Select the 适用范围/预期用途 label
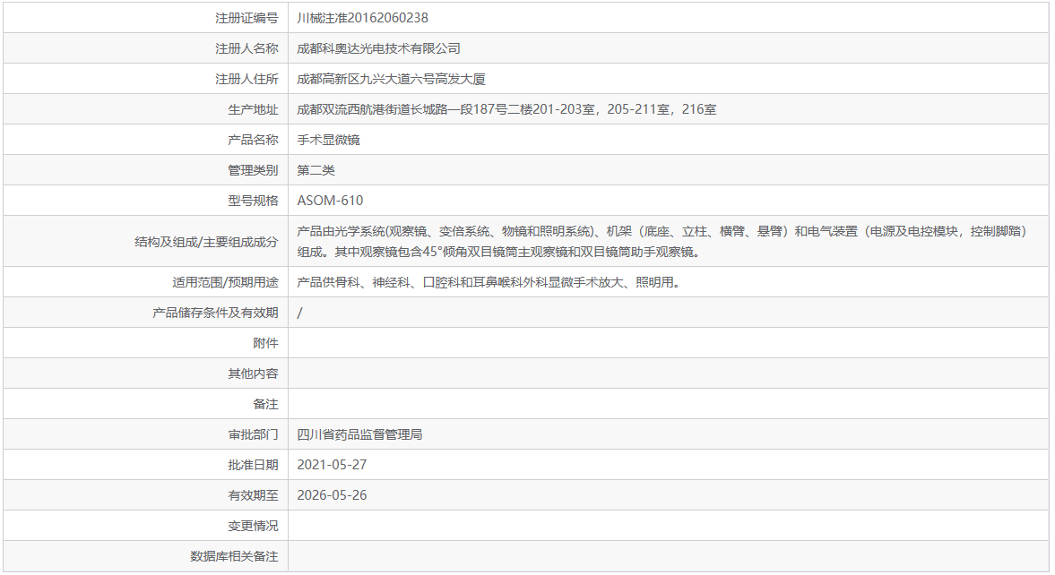Image resolution: width=1055 pixels, height=575 pixels. coord(225,282)
